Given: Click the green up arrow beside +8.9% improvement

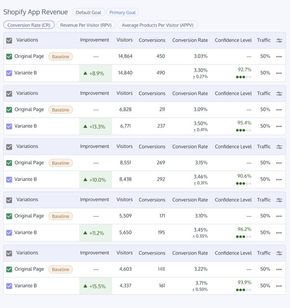Looking at the screenshot, I should pos(85,73).
